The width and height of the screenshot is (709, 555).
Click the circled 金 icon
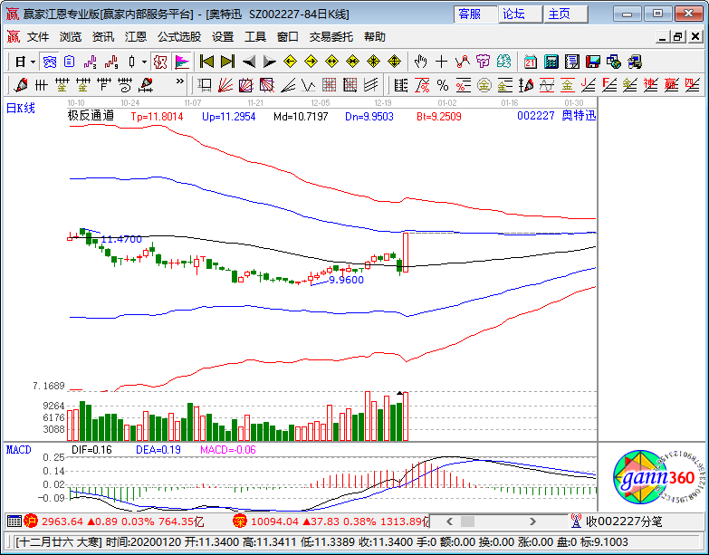484,84
